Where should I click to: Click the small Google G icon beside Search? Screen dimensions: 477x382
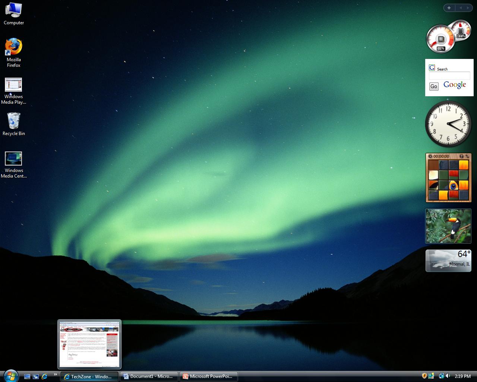tap(432, 68)
